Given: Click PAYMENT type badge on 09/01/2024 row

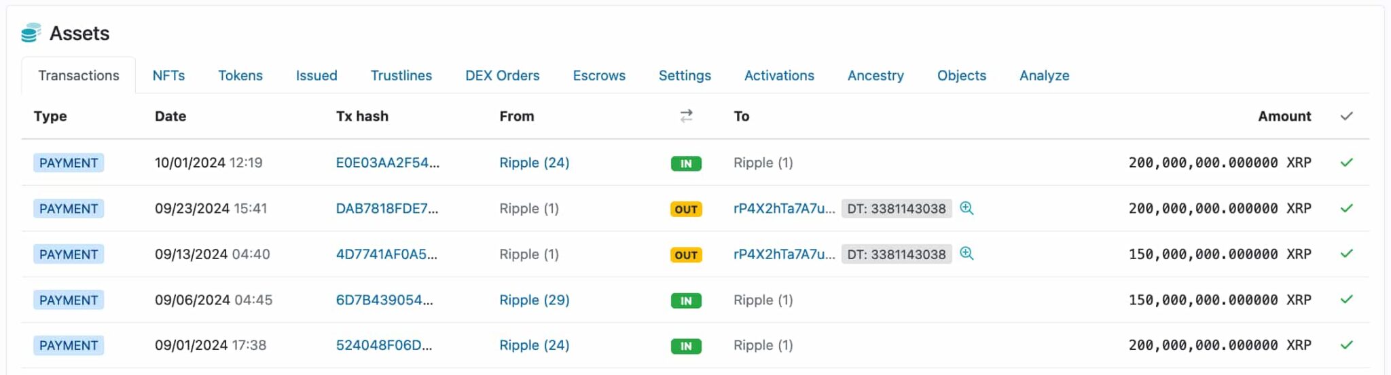Looking at the screenshot, I should point(69,345).
